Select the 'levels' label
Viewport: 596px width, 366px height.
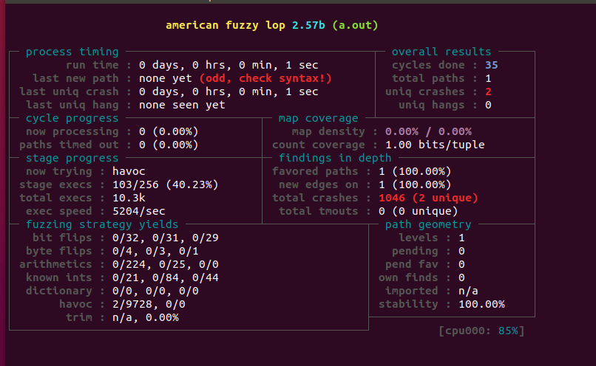[418, 238]
